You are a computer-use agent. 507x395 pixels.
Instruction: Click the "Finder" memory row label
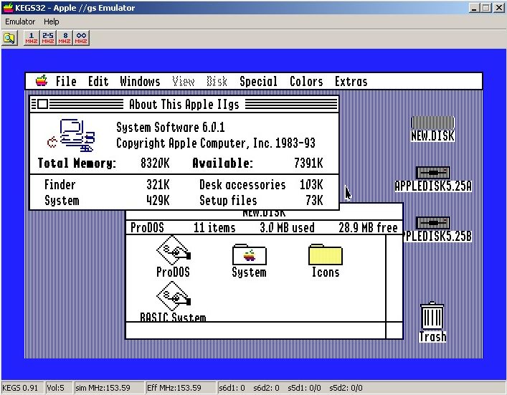coord(60,184)
